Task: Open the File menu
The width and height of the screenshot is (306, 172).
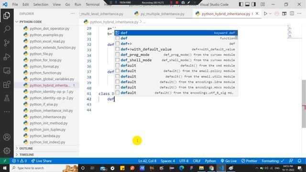Action: pyautogui.click(x=15, y=4)
